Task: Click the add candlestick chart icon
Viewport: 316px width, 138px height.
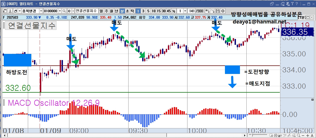Action: pyautogui.click(x=207, y=11)
